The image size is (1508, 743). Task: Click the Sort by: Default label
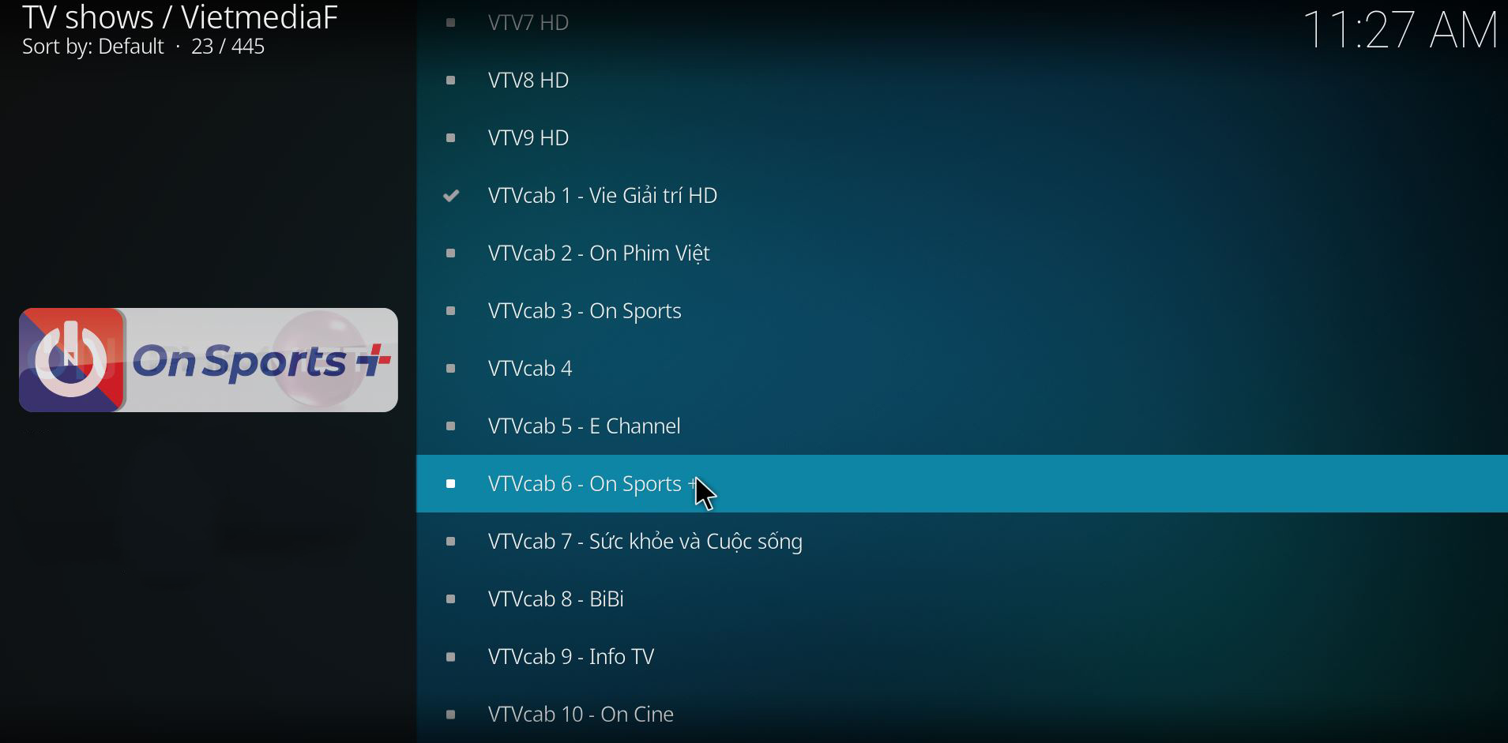[93, 47]
